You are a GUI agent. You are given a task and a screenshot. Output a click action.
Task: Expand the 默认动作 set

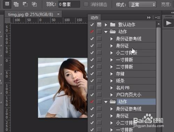click(106, 25)
